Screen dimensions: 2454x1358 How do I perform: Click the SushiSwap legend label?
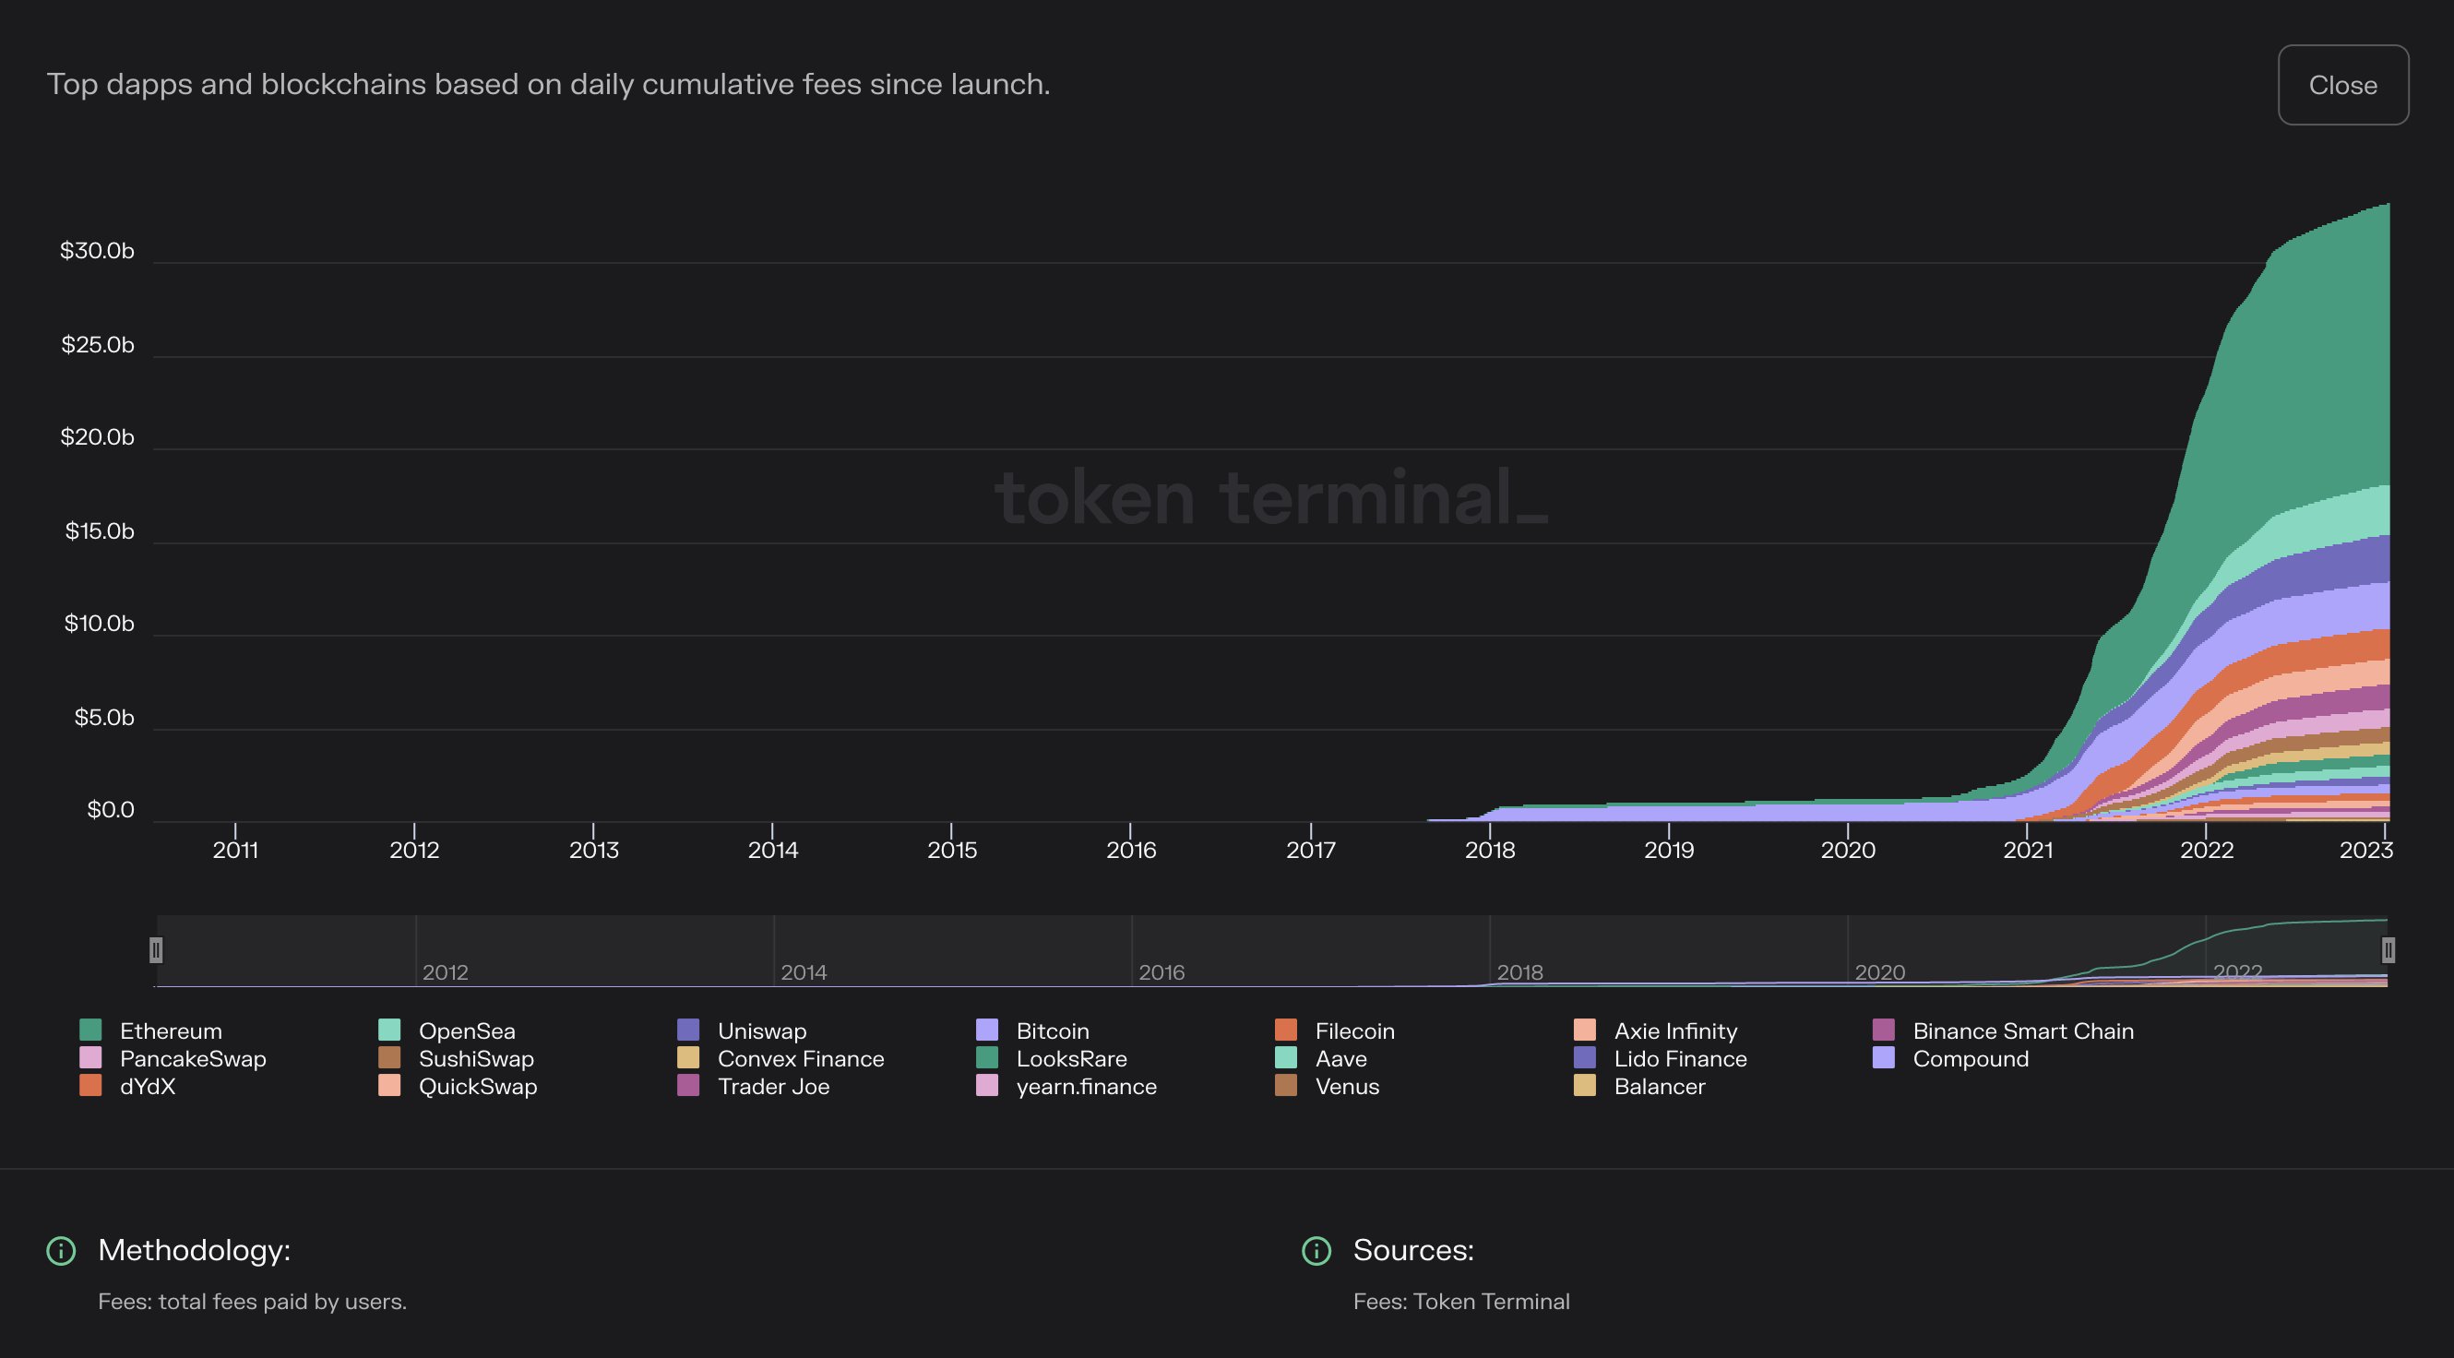click(x=475, y=1058)
